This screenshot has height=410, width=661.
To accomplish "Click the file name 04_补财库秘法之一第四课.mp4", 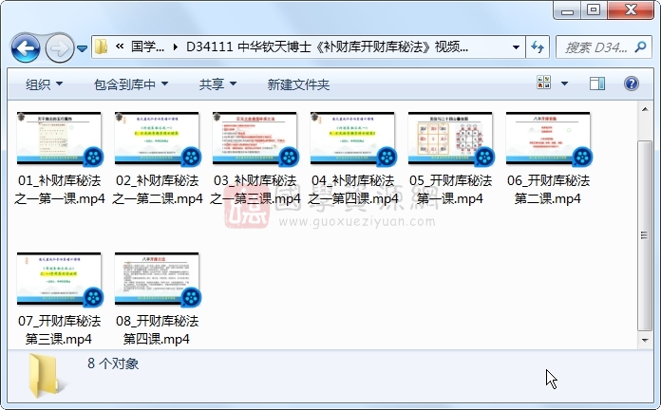I will point(353,189).
